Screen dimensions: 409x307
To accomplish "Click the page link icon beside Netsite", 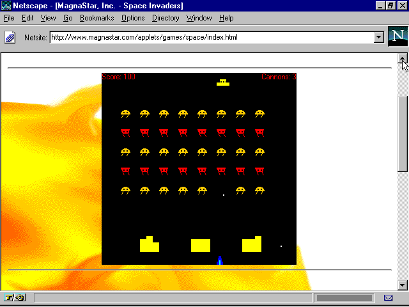I will point(10,38).
